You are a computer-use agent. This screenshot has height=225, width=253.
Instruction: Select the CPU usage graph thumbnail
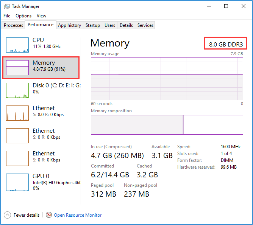coord(17,45)
